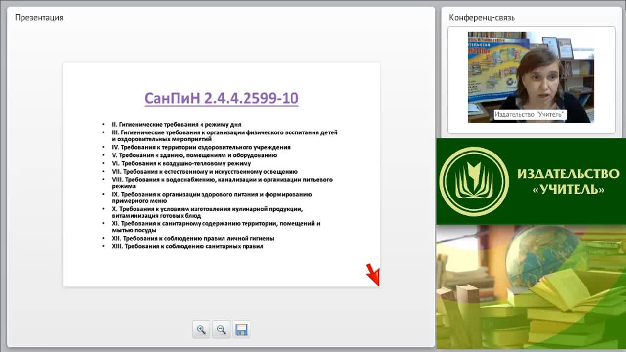
Task: Open the СанПиН 2.4.4.2599-10 title link
Action: (221, 98)
